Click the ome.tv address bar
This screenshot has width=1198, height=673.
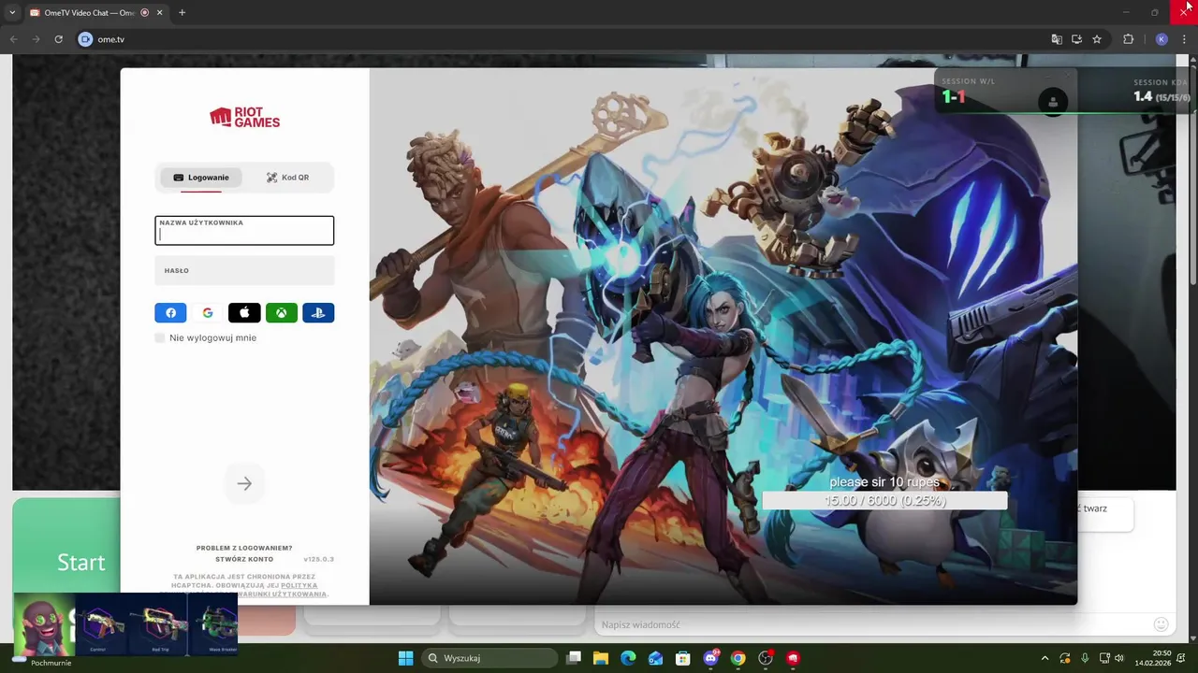[562, 39]
